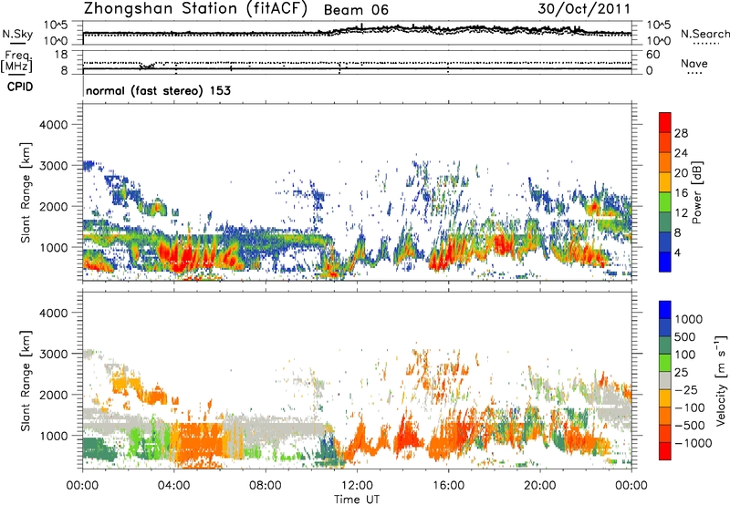Click the 60 tick on the Nave axis
Screen dimensions: 730x505
(652, 55)
